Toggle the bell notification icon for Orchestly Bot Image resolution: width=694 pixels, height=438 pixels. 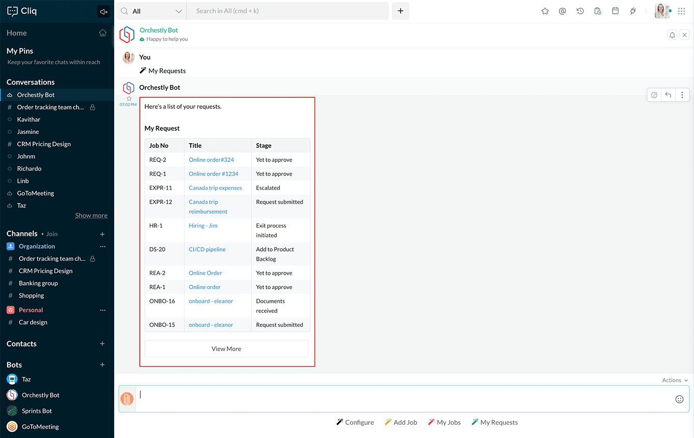(672, 35)
